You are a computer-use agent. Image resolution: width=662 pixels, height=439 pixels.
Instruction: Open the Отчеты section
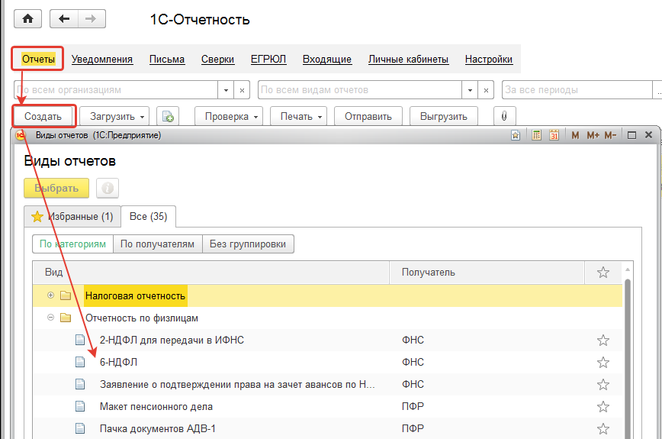pyautogui.click(x=38, y=59)
